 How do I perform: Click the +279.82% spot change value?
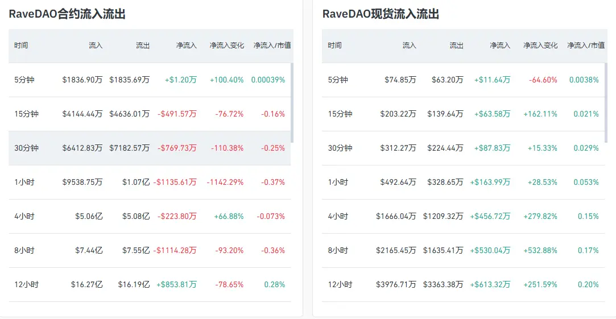(x=540, y=217)
